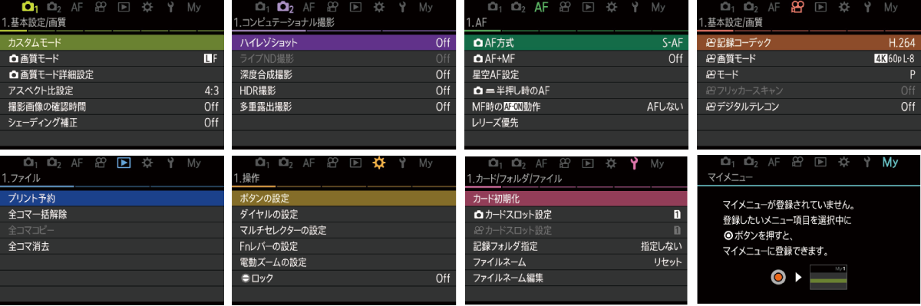Choose カード初期化 to format card
This screenshot has width=921, height=306.
(576, 199)
